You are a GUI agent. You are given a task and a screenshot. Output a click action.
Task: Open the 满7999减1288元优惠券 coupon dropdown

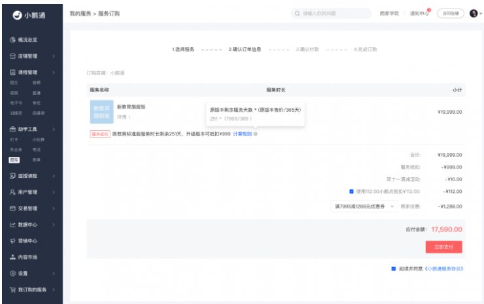coord(364,207)
